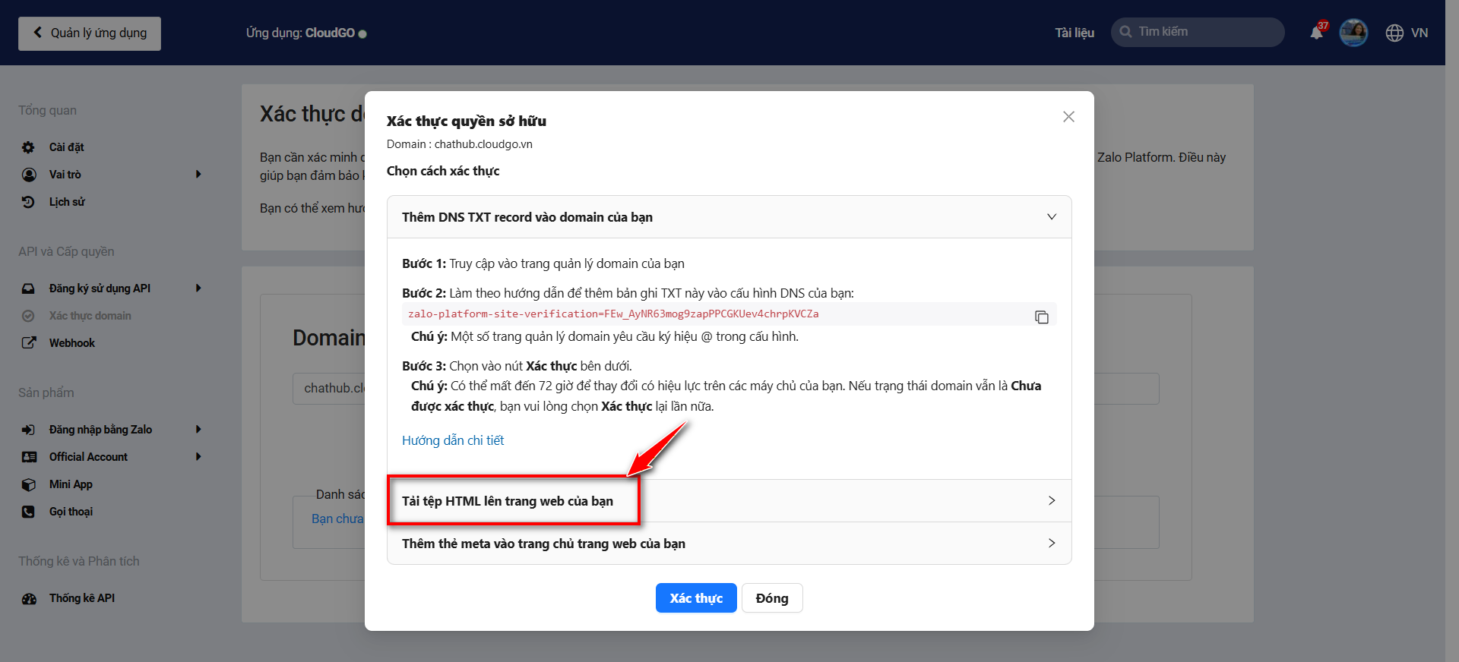The height and width of the screenshot is (662, 1459).
Task: Select Mini App in sidebar
Action: point(71,484)
